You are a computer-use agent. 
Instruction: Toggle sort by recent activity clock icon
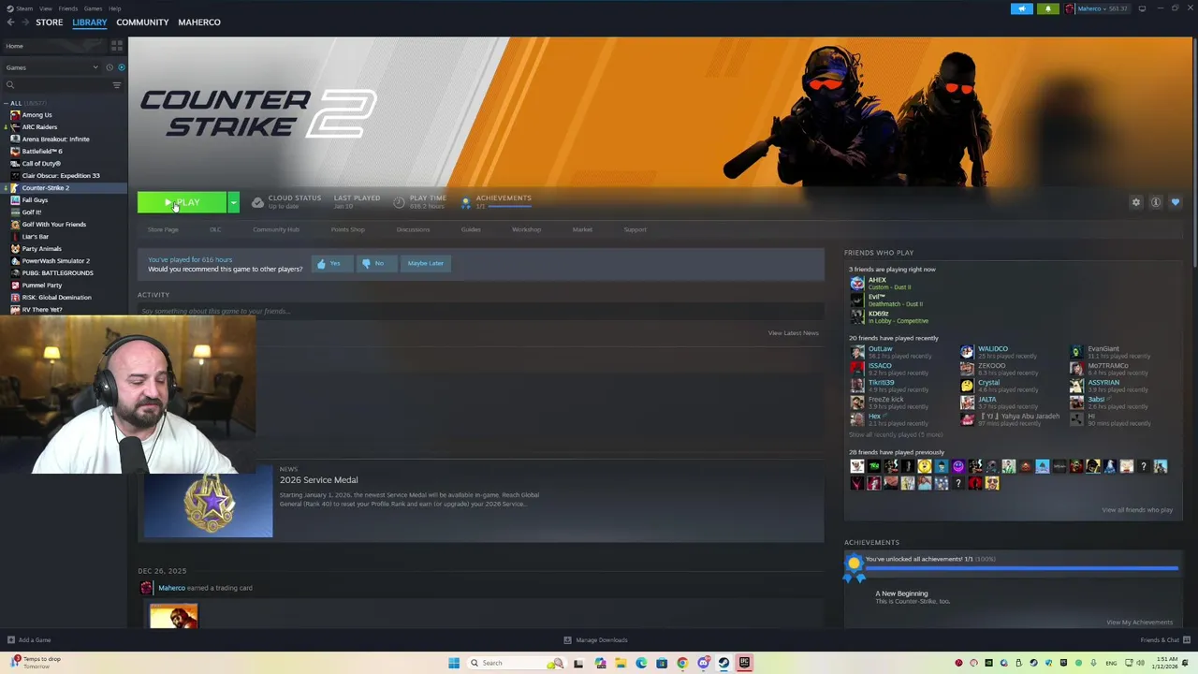pyautogui.click(x=109, y=67)
